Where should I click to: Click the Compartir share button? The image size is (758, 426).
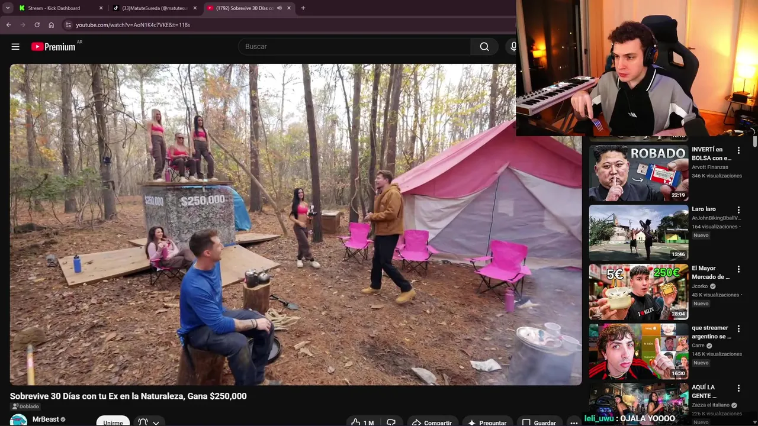coord(431,422)
